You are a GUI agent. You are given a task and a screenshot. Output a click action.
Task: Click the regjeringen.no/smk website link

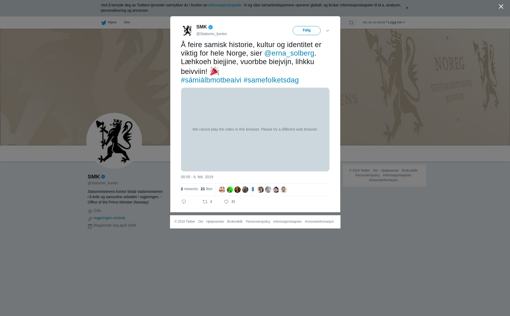point(109,218)
